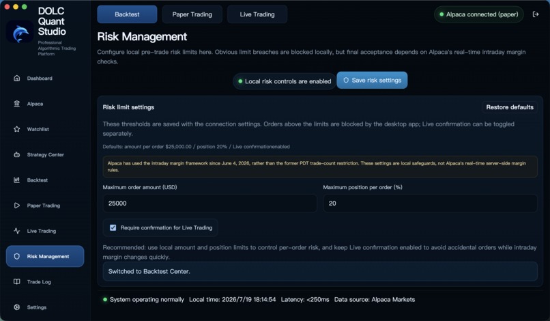Click the Switched to Backtest Center message box

pyautogui.click(x=320, y=271)
